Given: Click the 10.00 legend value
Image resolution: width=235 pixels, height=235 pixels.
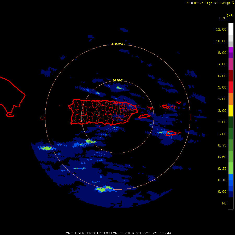Looking at the screenshot, I should click(221, 41).
